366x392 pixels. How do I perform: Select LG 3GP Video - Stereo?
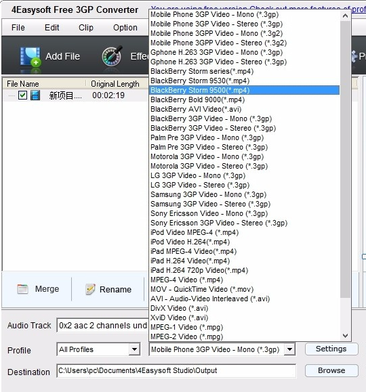244,186
